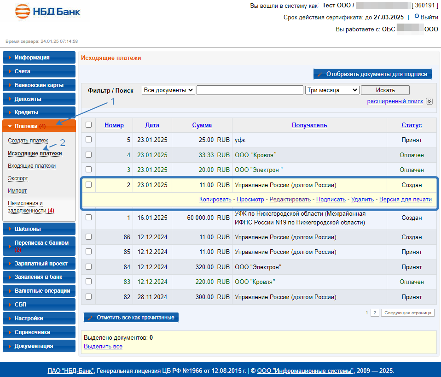
Task: Click the arrow icon on СБП menu
Action: coord(10,305)
